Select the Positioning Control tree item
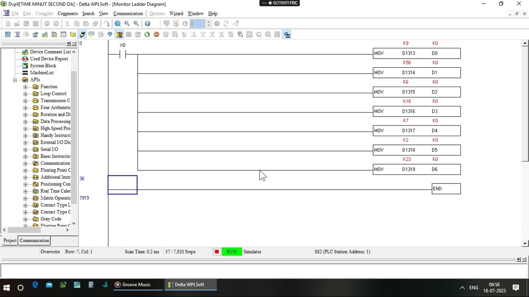Viewport: 529px width, 297px height. 55,184
